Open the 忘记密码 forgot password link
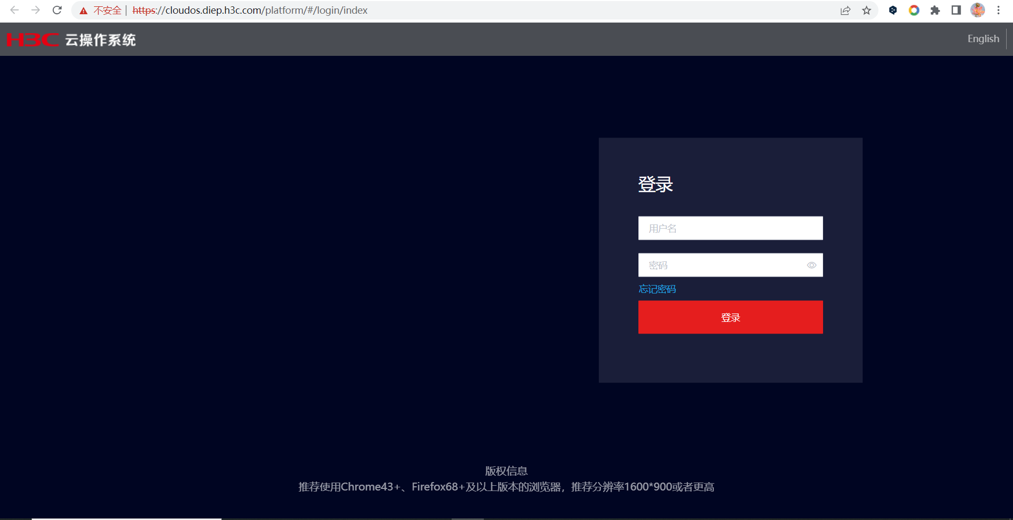Image resolution: width=1013 pixels, height=520 pixels. pyautogui.click(x=657, y=289)
